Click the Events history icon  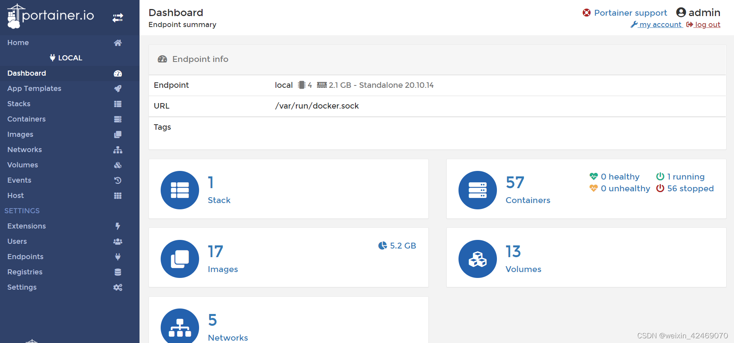(118, 180)
